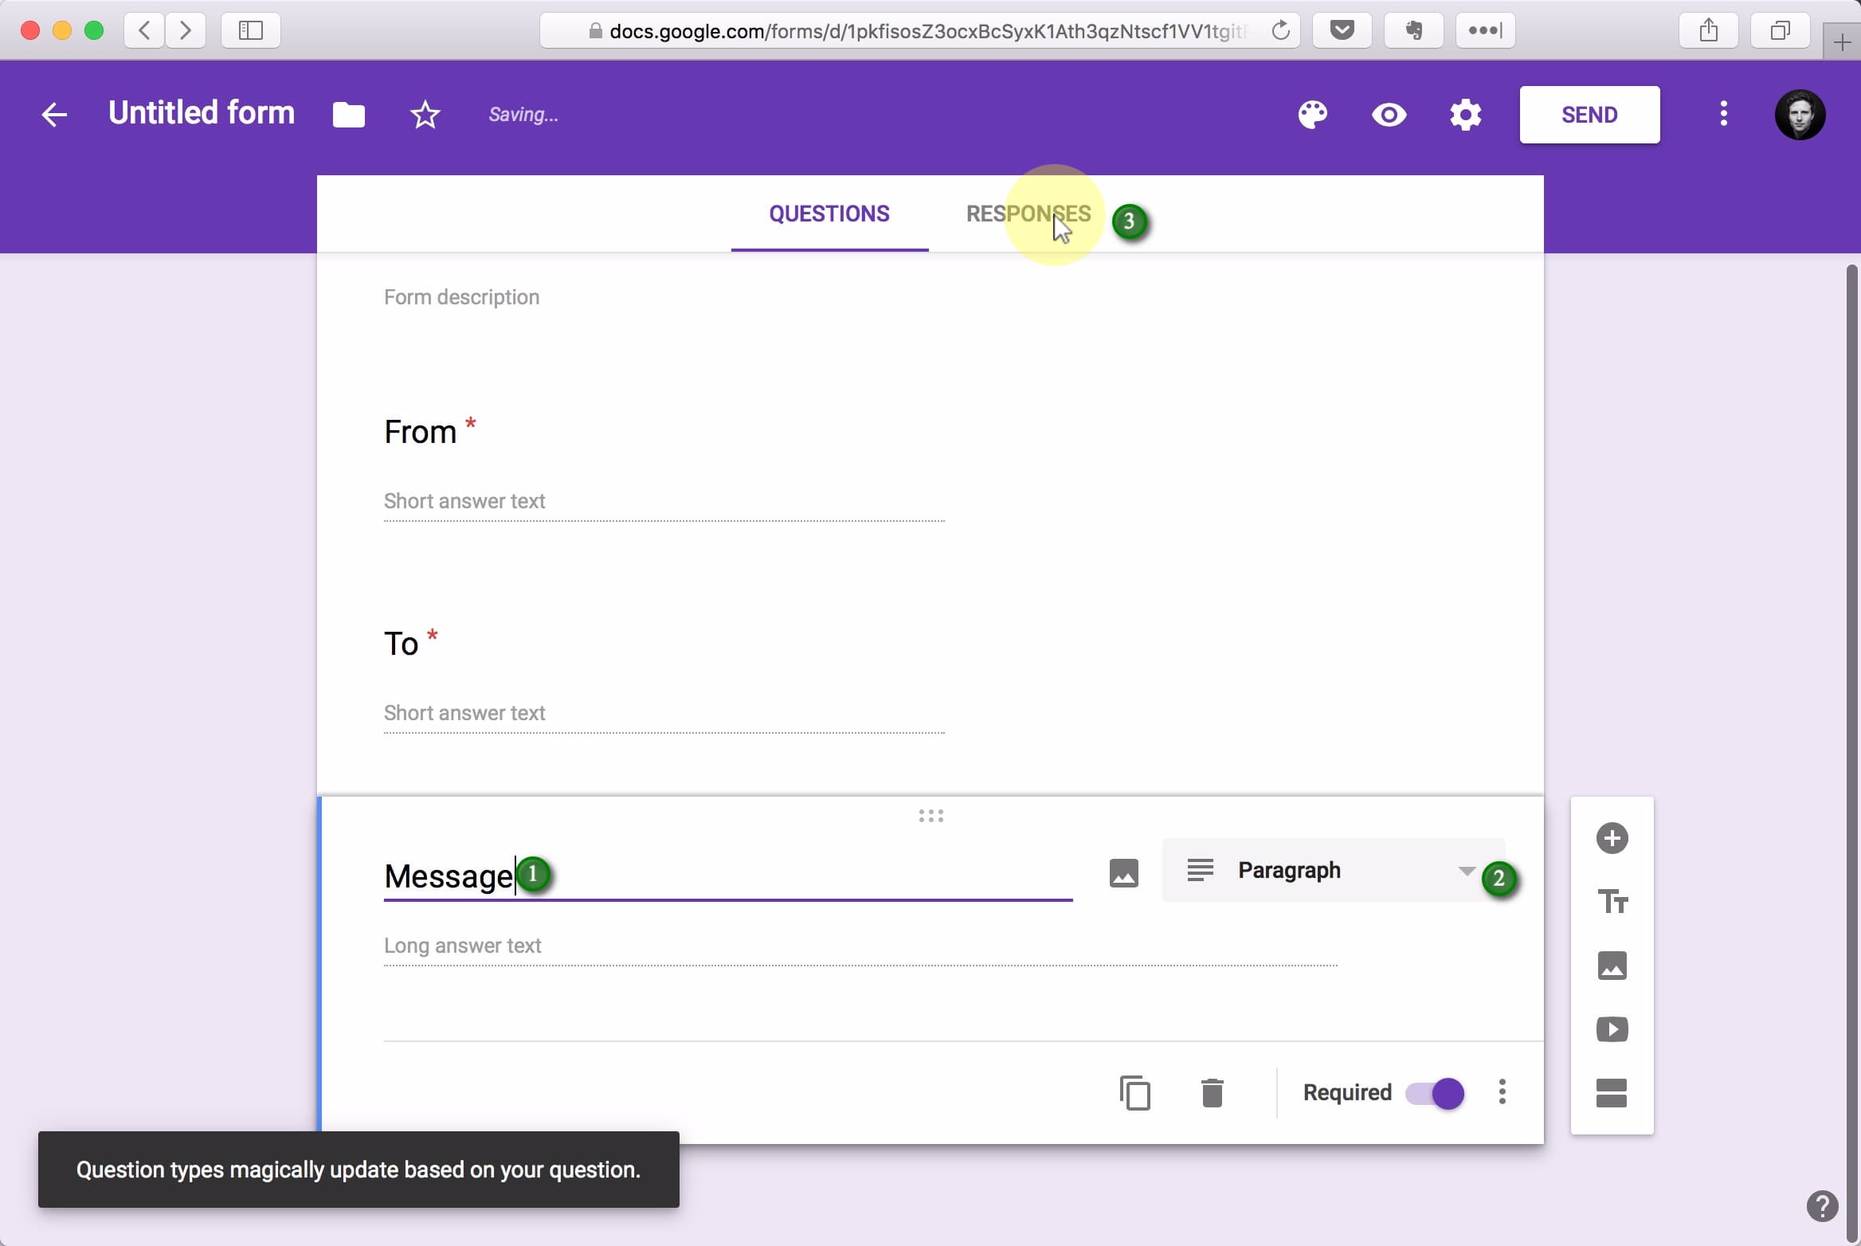Reload the page in address bar
The width and height of the screenshot is (1861, 1246).
click(x=1280, y=31)
